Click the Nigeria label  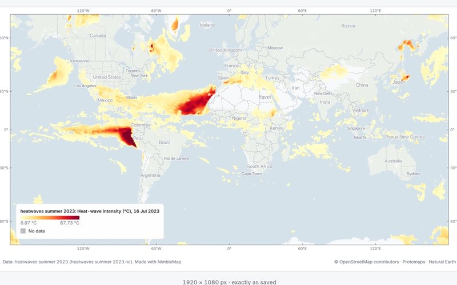(x=239, y=119)
